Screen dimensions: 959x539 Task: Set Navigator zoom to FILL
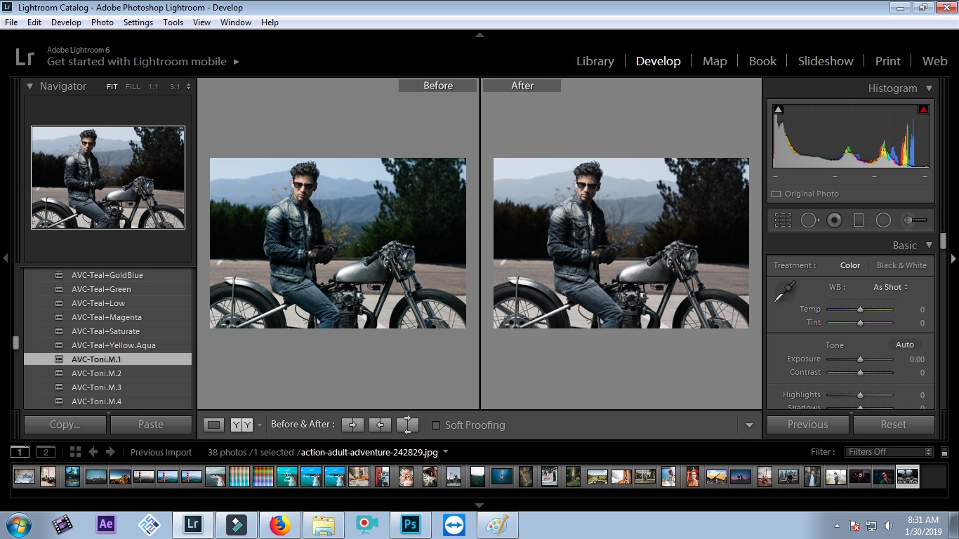[133, 87]
